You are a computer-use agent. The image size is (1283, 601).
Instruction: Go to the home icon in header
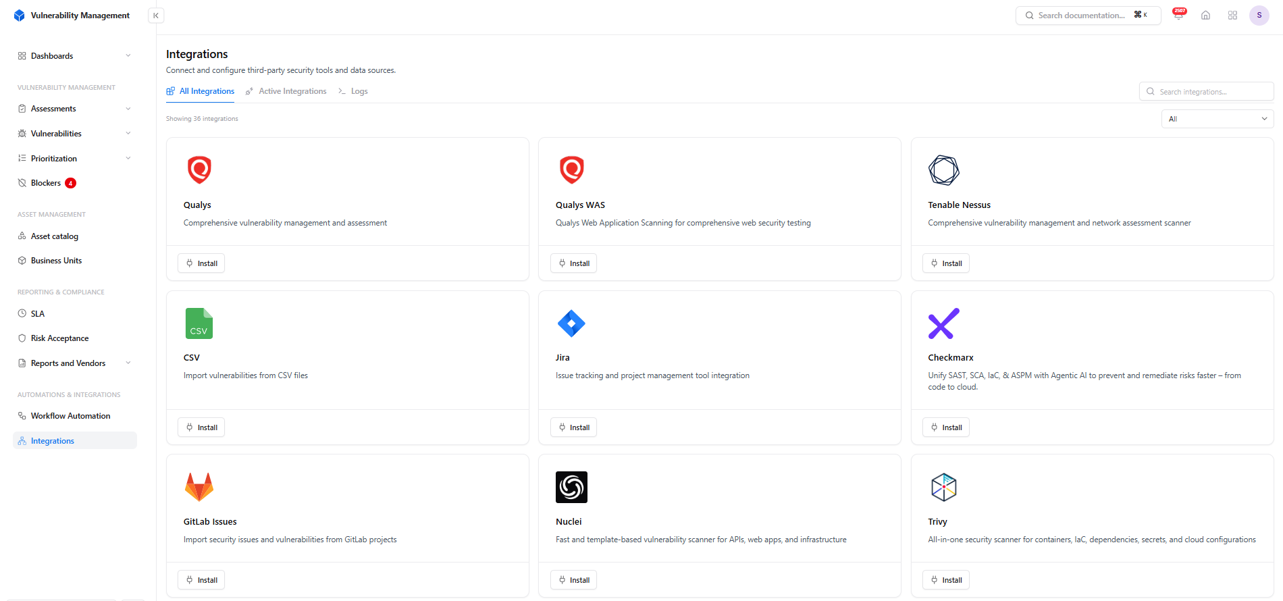1205,16
